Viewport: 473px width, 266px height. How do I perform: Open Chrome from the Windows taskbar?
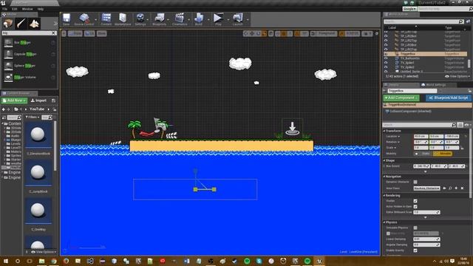[x=54, y=261]
